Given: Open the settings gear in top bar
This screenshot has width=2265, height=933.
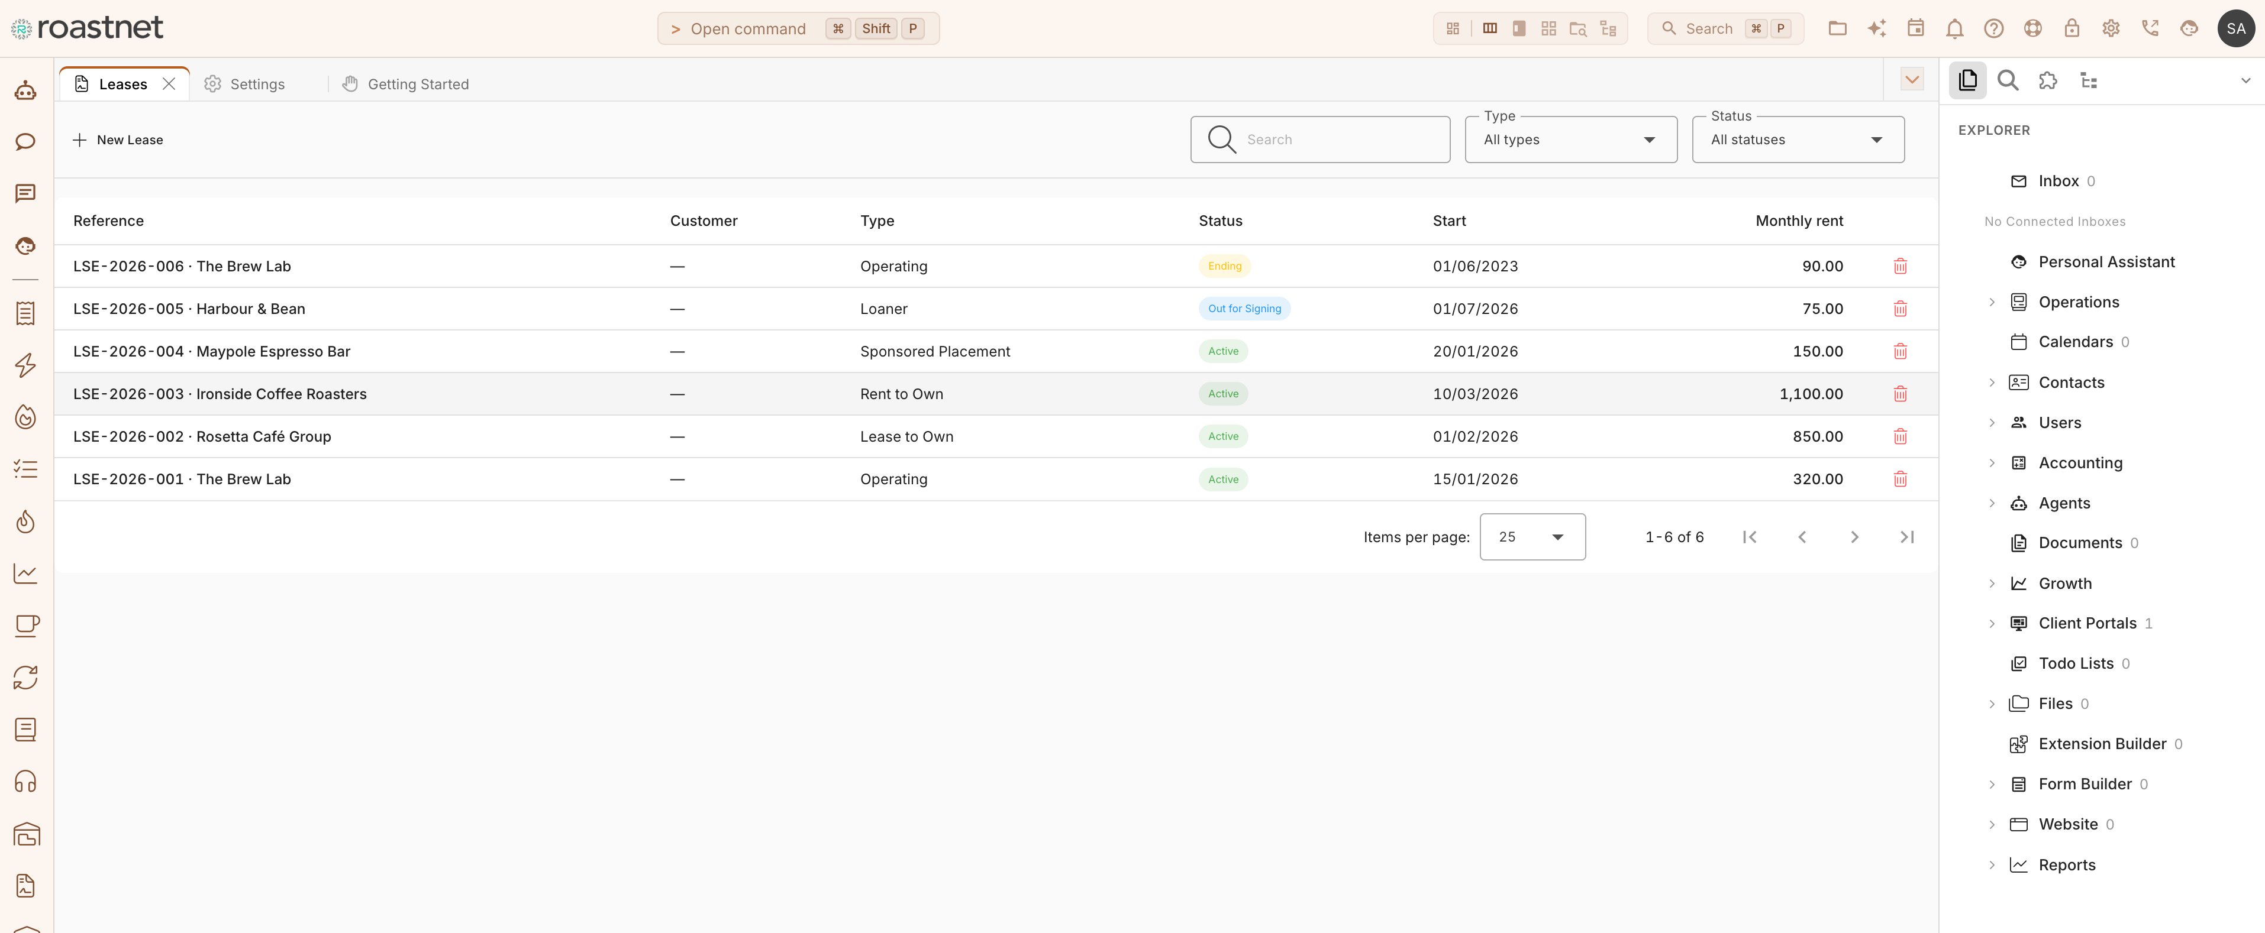Looking at the screenshot, I should pos(2111,28).
